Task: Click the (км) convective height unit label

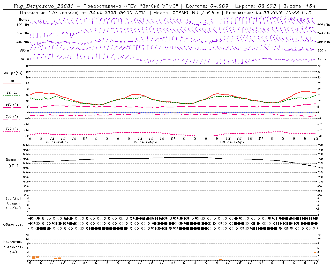Action: tap(13, 252)
